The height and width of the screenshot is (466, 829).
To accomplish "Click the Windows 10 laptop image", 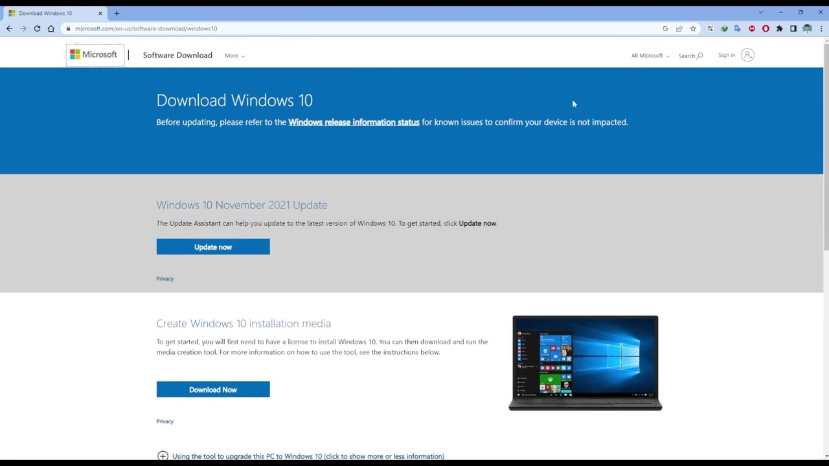I will point(585,363).
